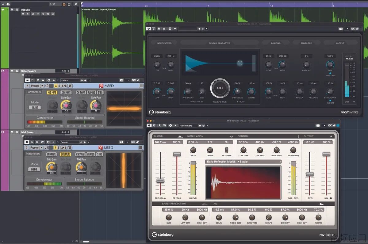Open Kit Mix channel settings 'e' icon

pyautogui.click(x=33, y=14)
